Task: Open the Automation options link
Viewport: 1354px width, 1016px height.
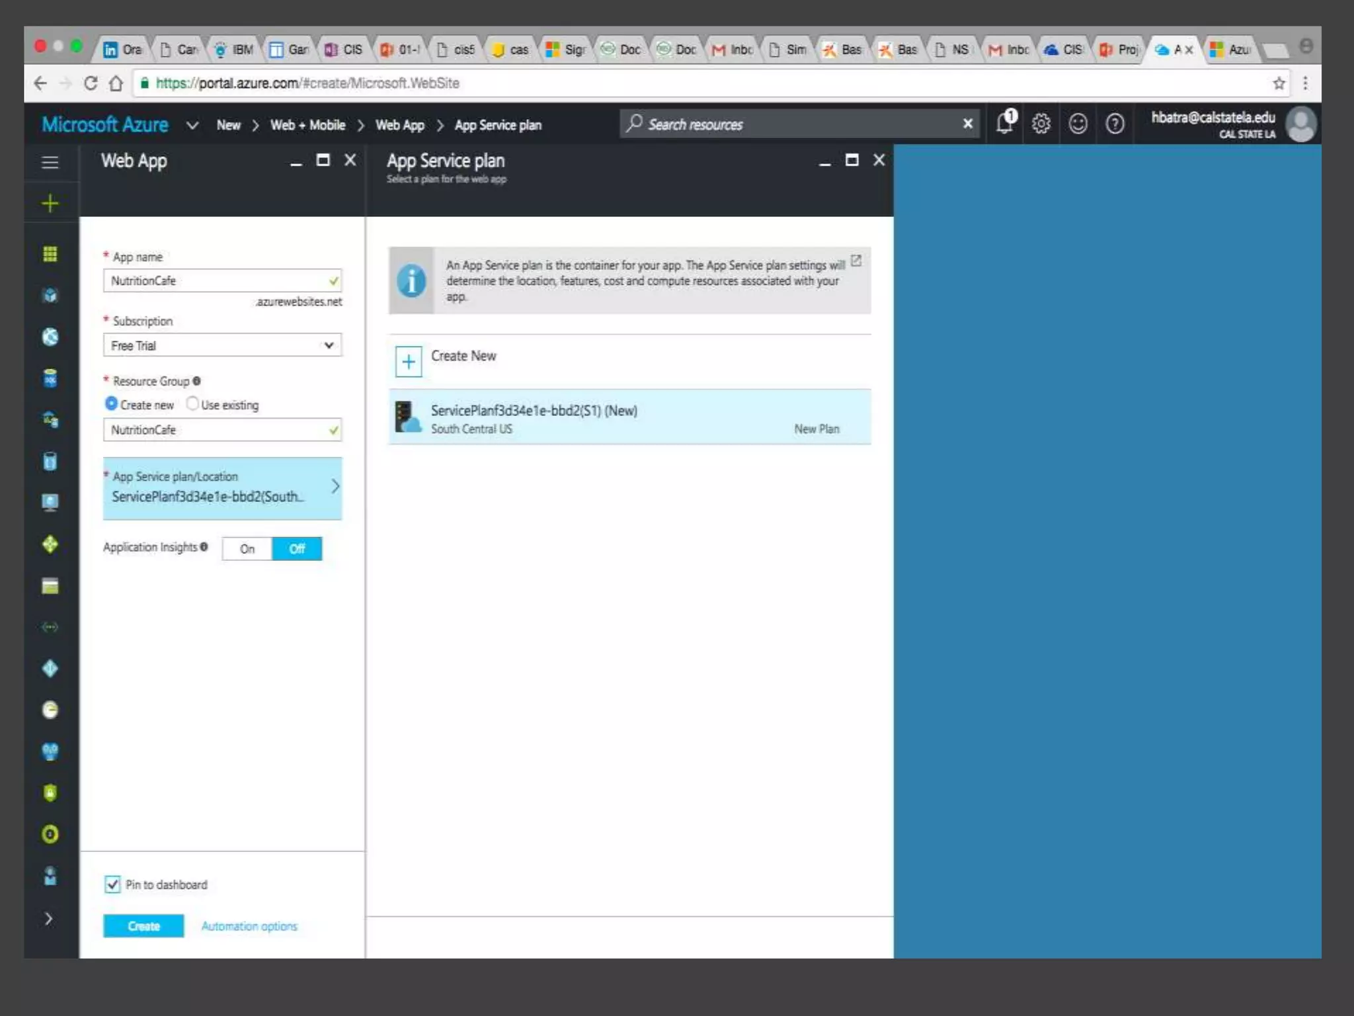Action: [x=249, y=926]
